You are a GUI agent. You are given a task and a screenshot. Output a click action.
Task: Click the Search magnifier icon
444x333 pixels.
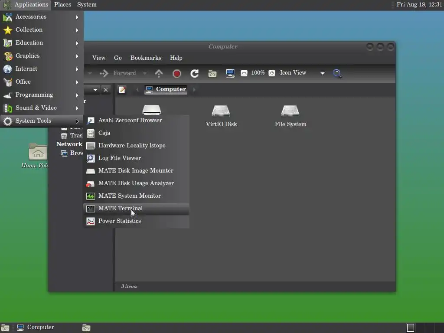pyautogui.click(x=337, y=73)
